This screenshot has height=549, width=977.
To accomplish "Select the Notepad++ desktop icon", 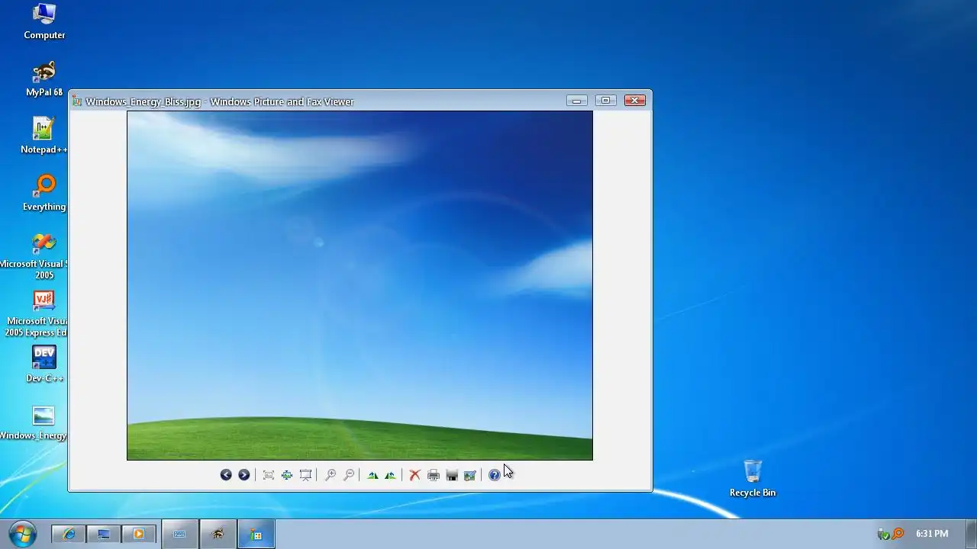I will point(44,136).
